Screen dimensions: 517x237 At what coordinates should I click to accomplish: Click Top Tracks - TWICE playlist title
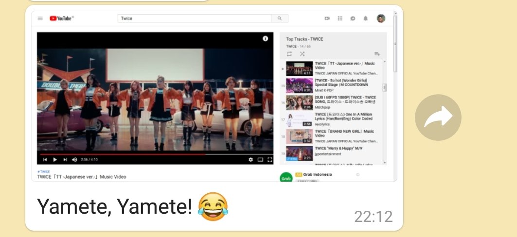pyautogui.click(x=304, y=39)
